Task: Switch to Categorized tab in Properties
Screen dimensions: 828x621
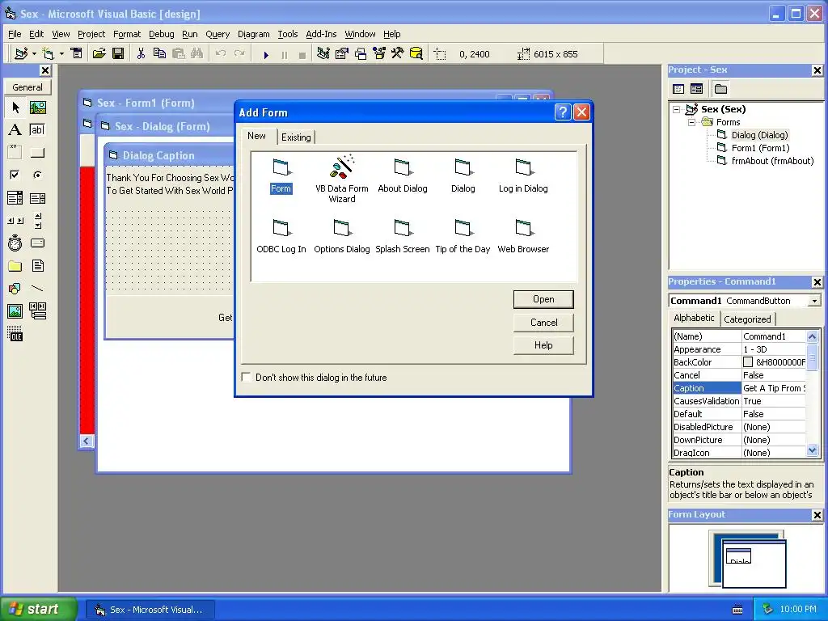Action: [x=746, y=319]
